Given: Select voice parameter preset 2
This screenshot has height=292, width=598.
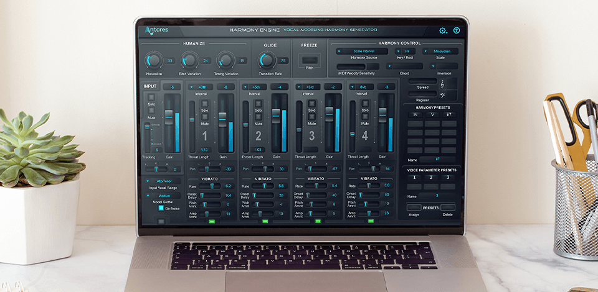Looking at the screenshot, I should [x=431, y=177].
